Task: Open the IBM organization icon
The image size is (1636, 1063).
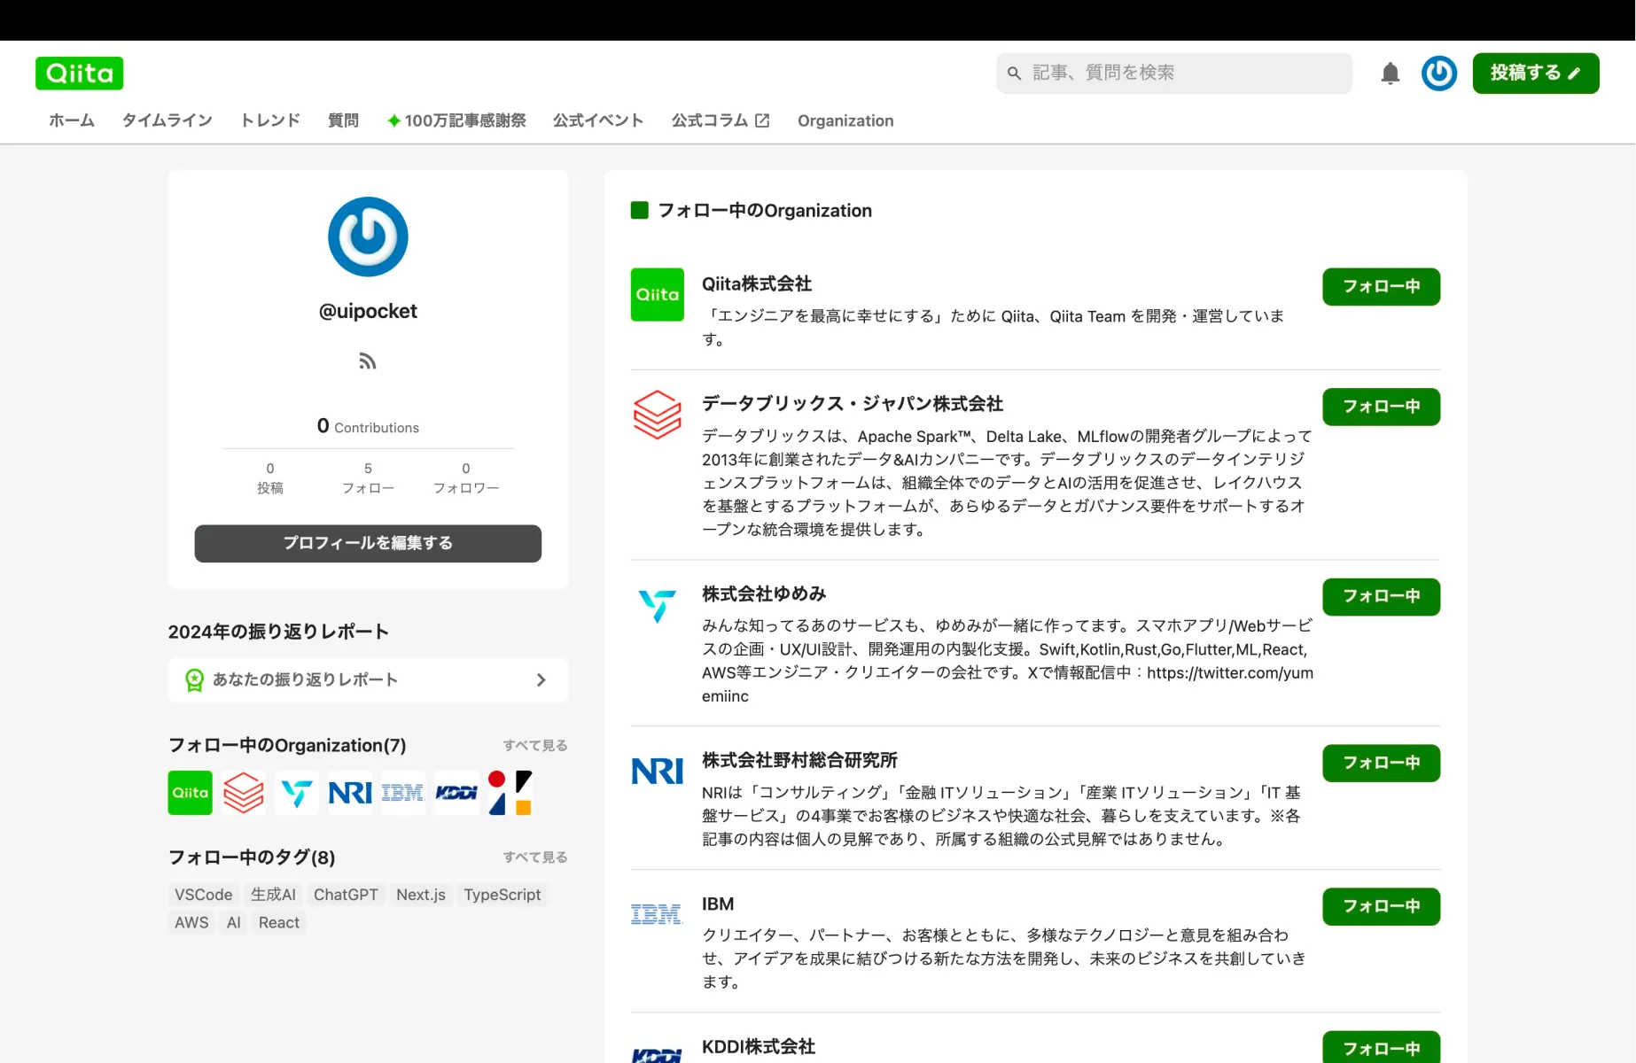Action: point(402,793)
